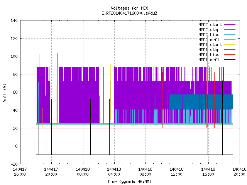Select the 'NPD2 bias' legend label

[209, 35]
